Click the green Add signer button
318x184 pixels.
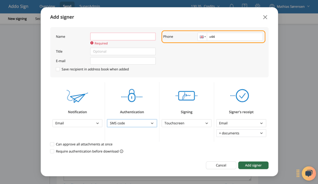(x=253, y=165)
